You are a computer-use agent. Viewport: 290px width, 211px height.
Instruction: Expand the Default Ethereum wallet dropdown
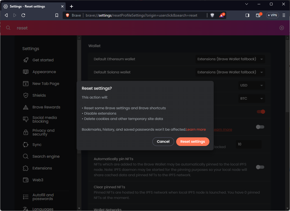click(230, 59)
